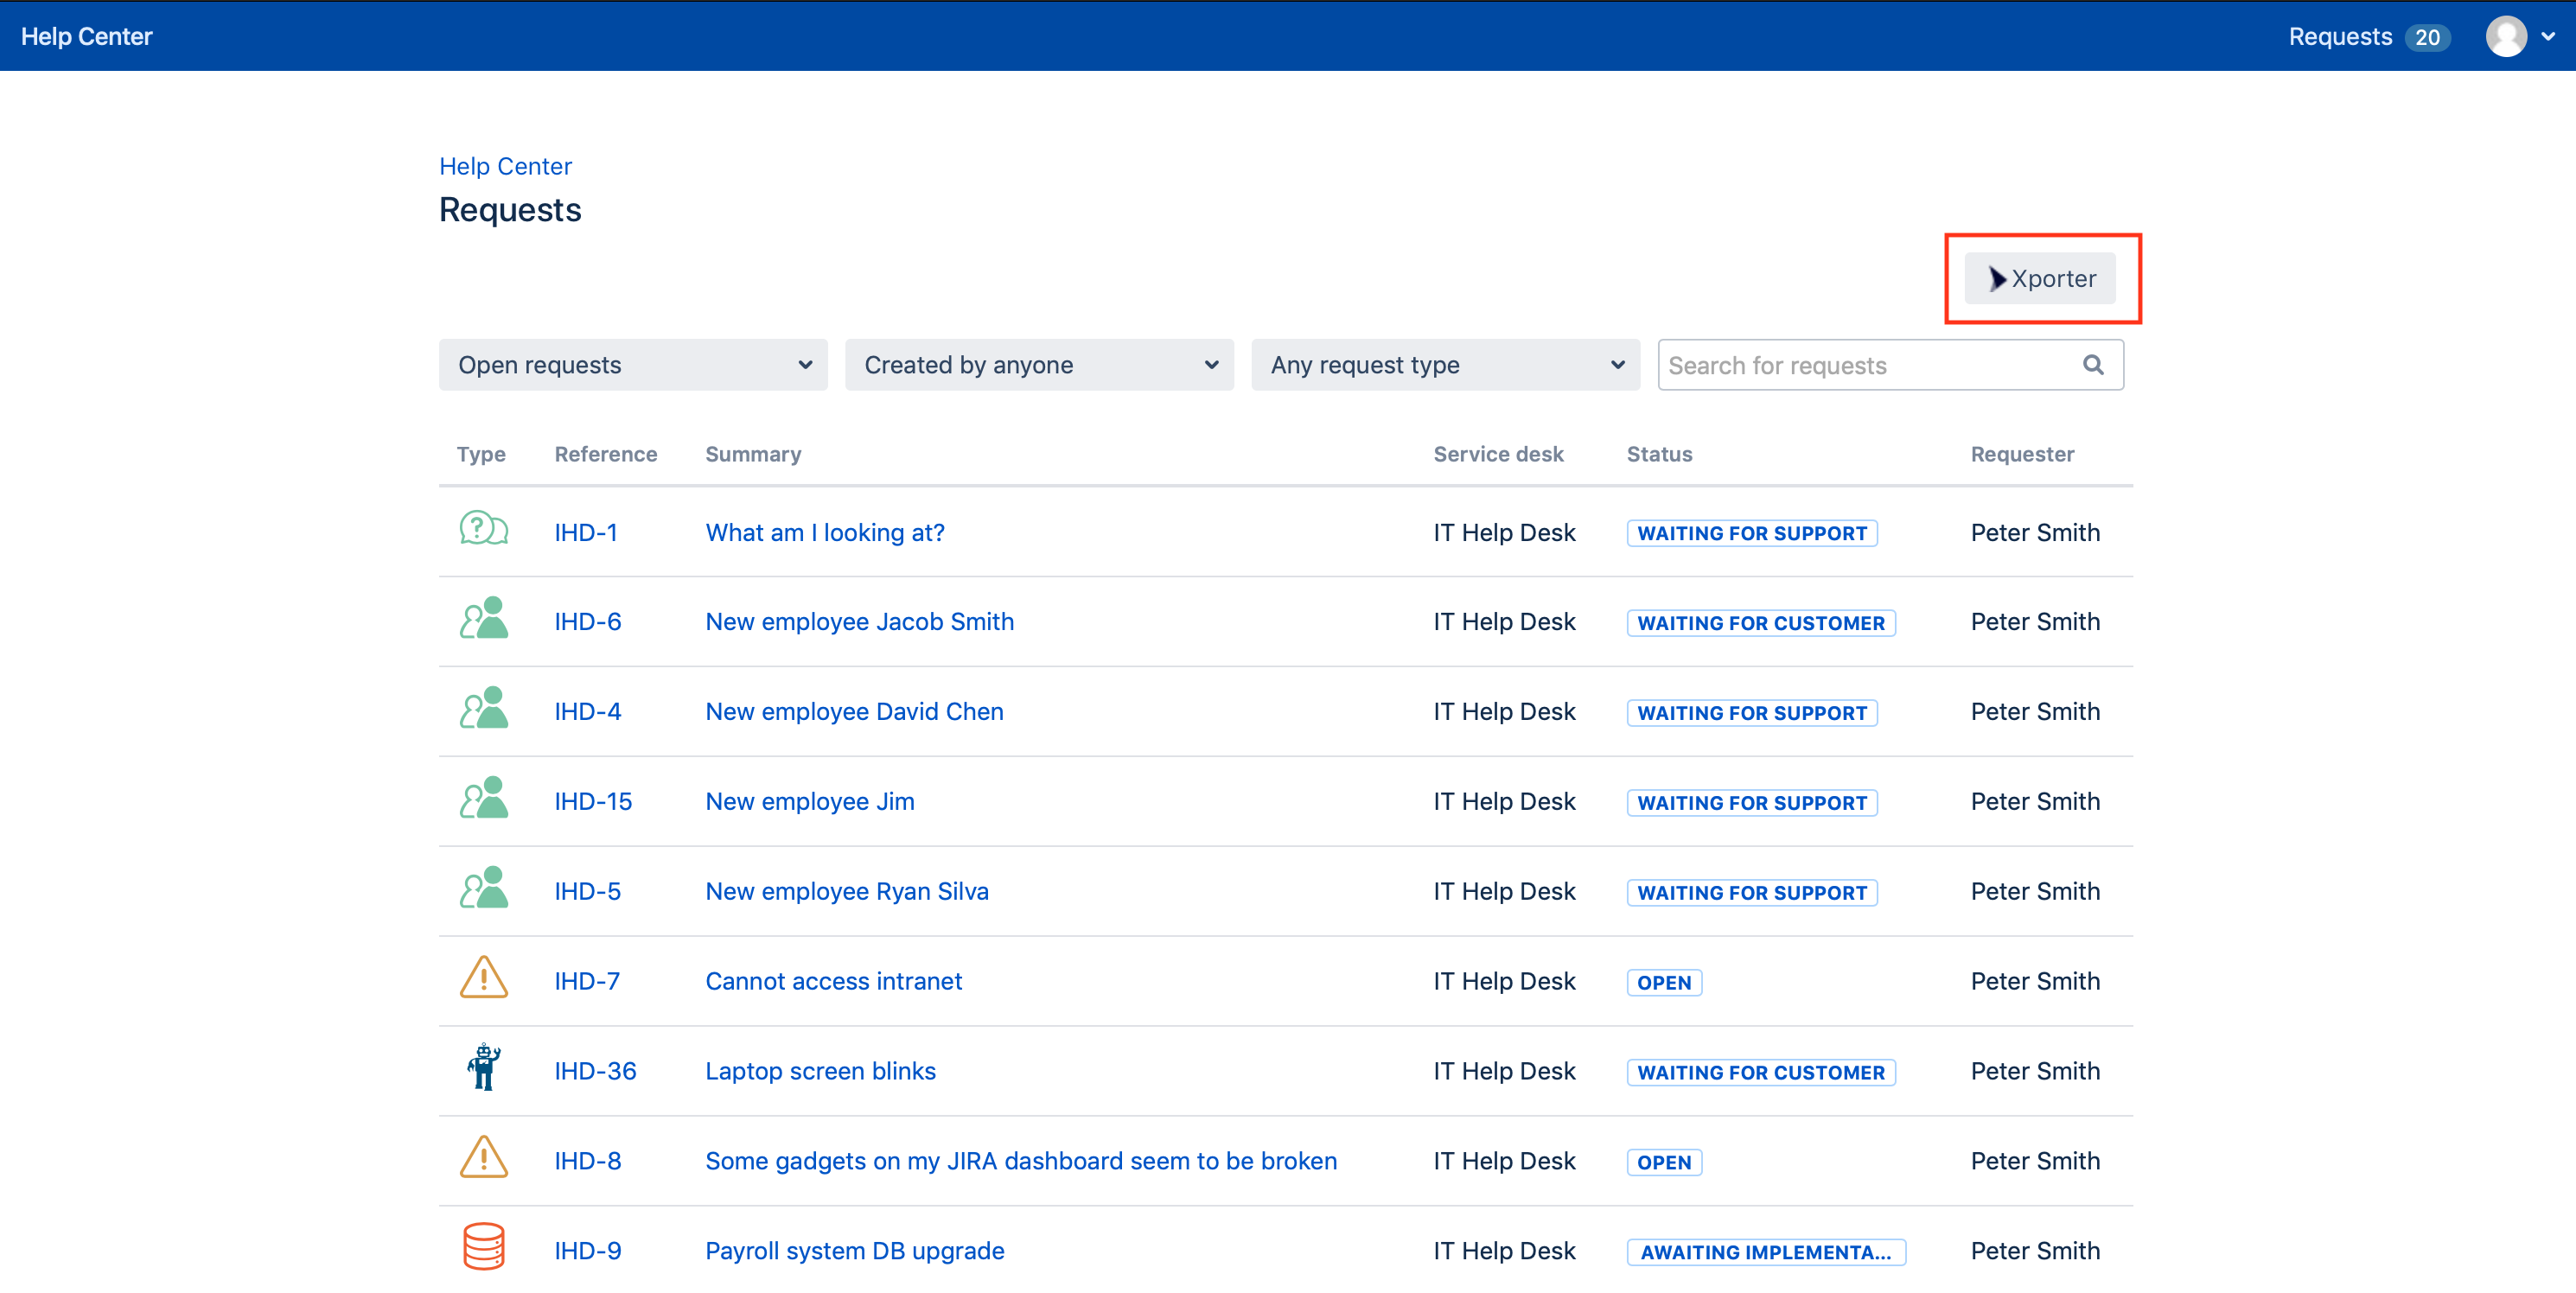Open the Any request type dropdown
This screenshot has width=2576, height=1293.
(x=1444, y=365)
